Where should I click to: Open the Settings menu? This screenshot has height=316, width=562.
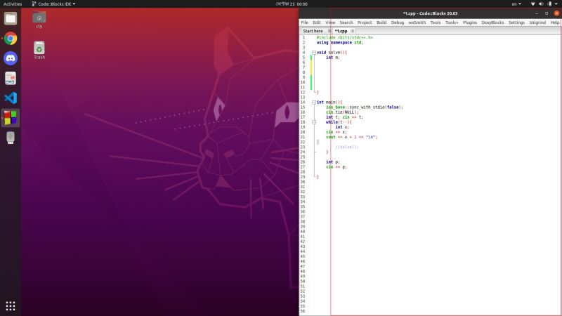[x=516, y=22]
